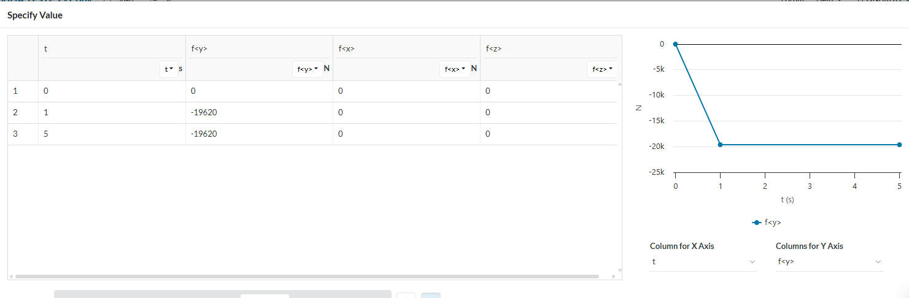The image size is (909, 298).
Task: Click the chart data point at t=5
Action: 899,145
